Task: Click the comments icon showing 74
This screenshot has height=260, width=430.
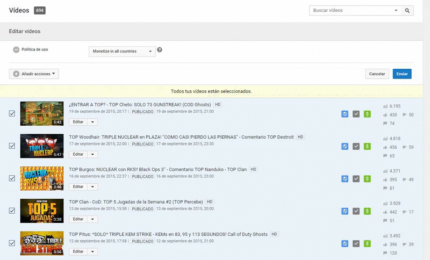Action: click(385, 124)
